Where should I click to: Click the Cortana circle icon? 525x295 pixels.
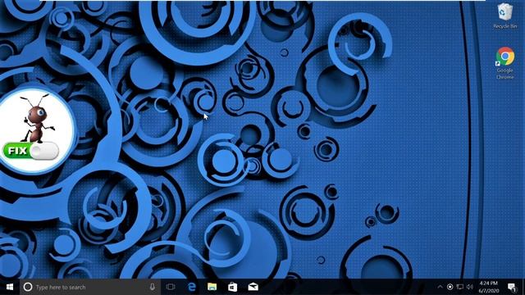pyautogui.click(x=28, y=287)
